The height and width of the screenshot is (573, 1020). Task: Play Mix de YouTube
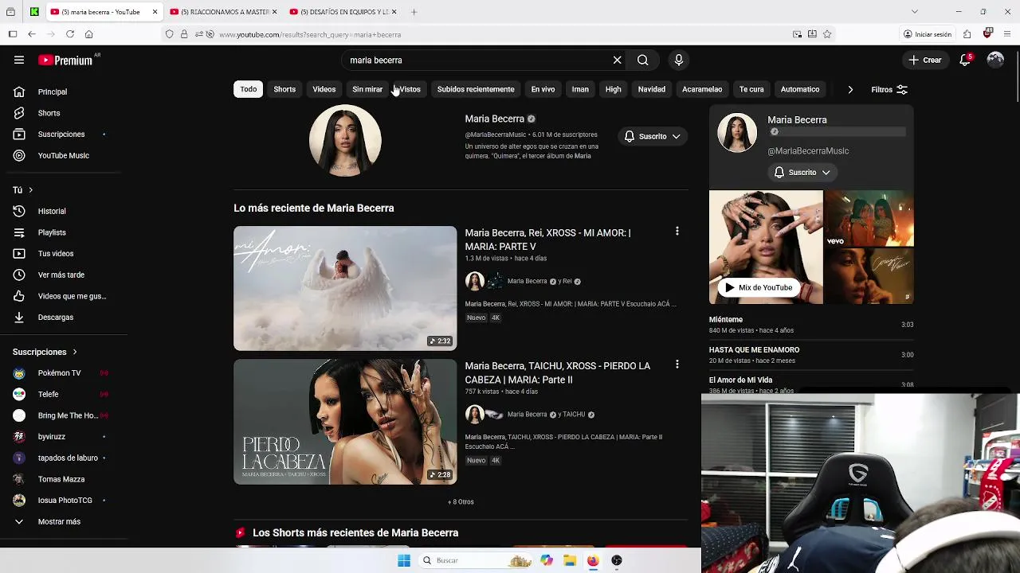point(758,287)
